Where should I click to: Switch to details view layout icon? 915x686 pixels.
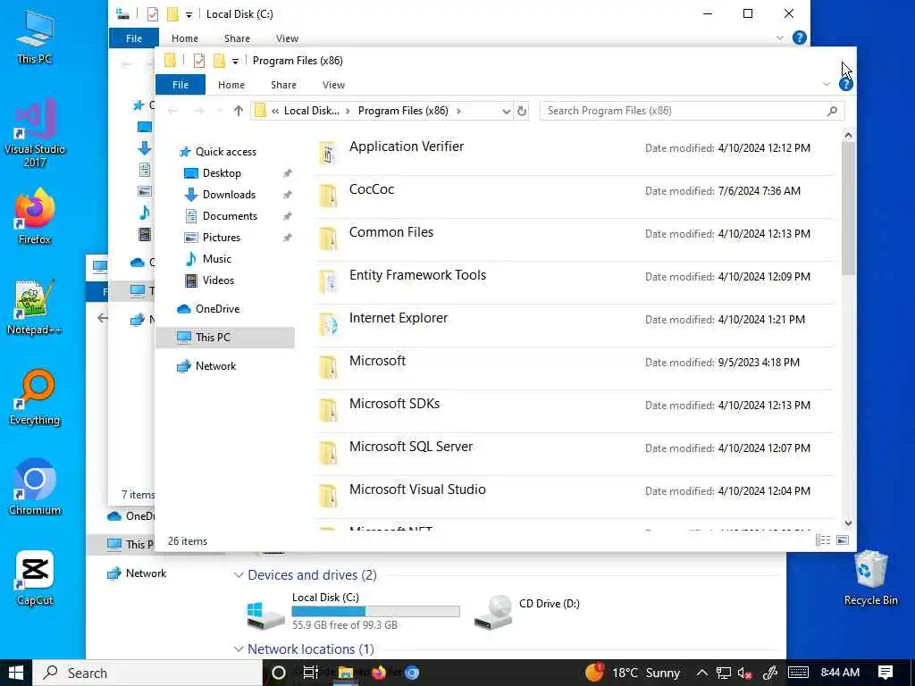tap(823, 540)
